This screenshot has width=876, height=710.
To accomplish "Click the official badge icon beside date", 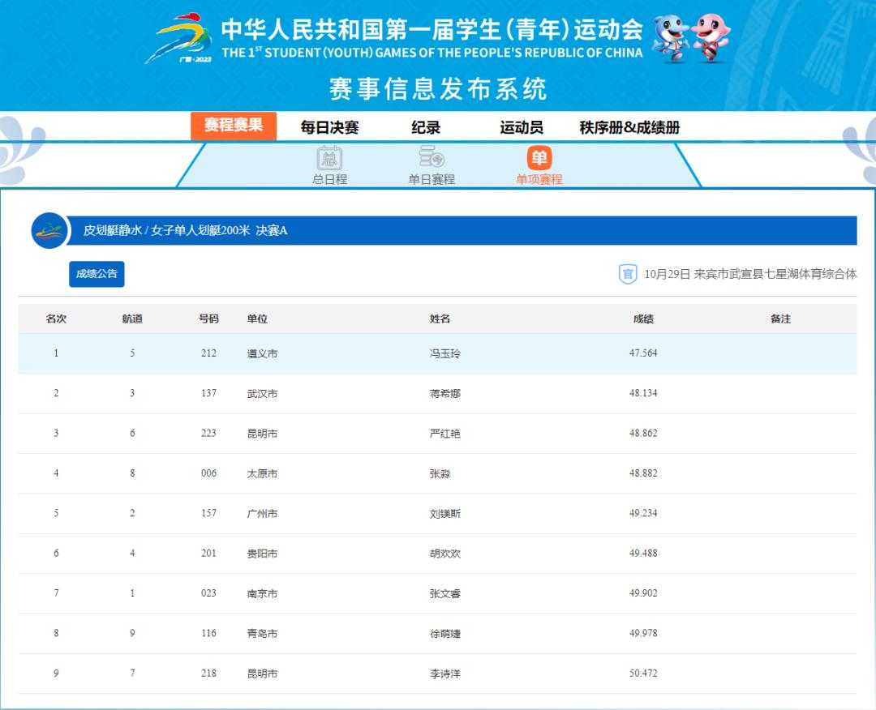I will pyautogui.click(x=628, y=274).
